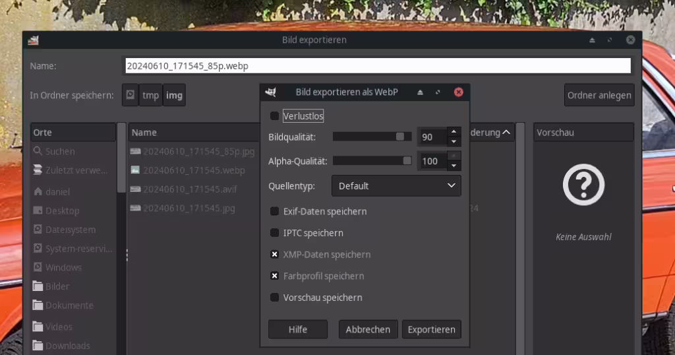Click the Alpha-Qualität value field 100

point(432,161)
